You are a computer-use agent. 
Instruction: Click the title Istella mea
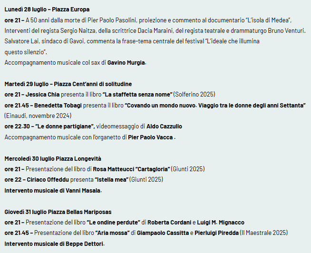(x=112, y=180)
